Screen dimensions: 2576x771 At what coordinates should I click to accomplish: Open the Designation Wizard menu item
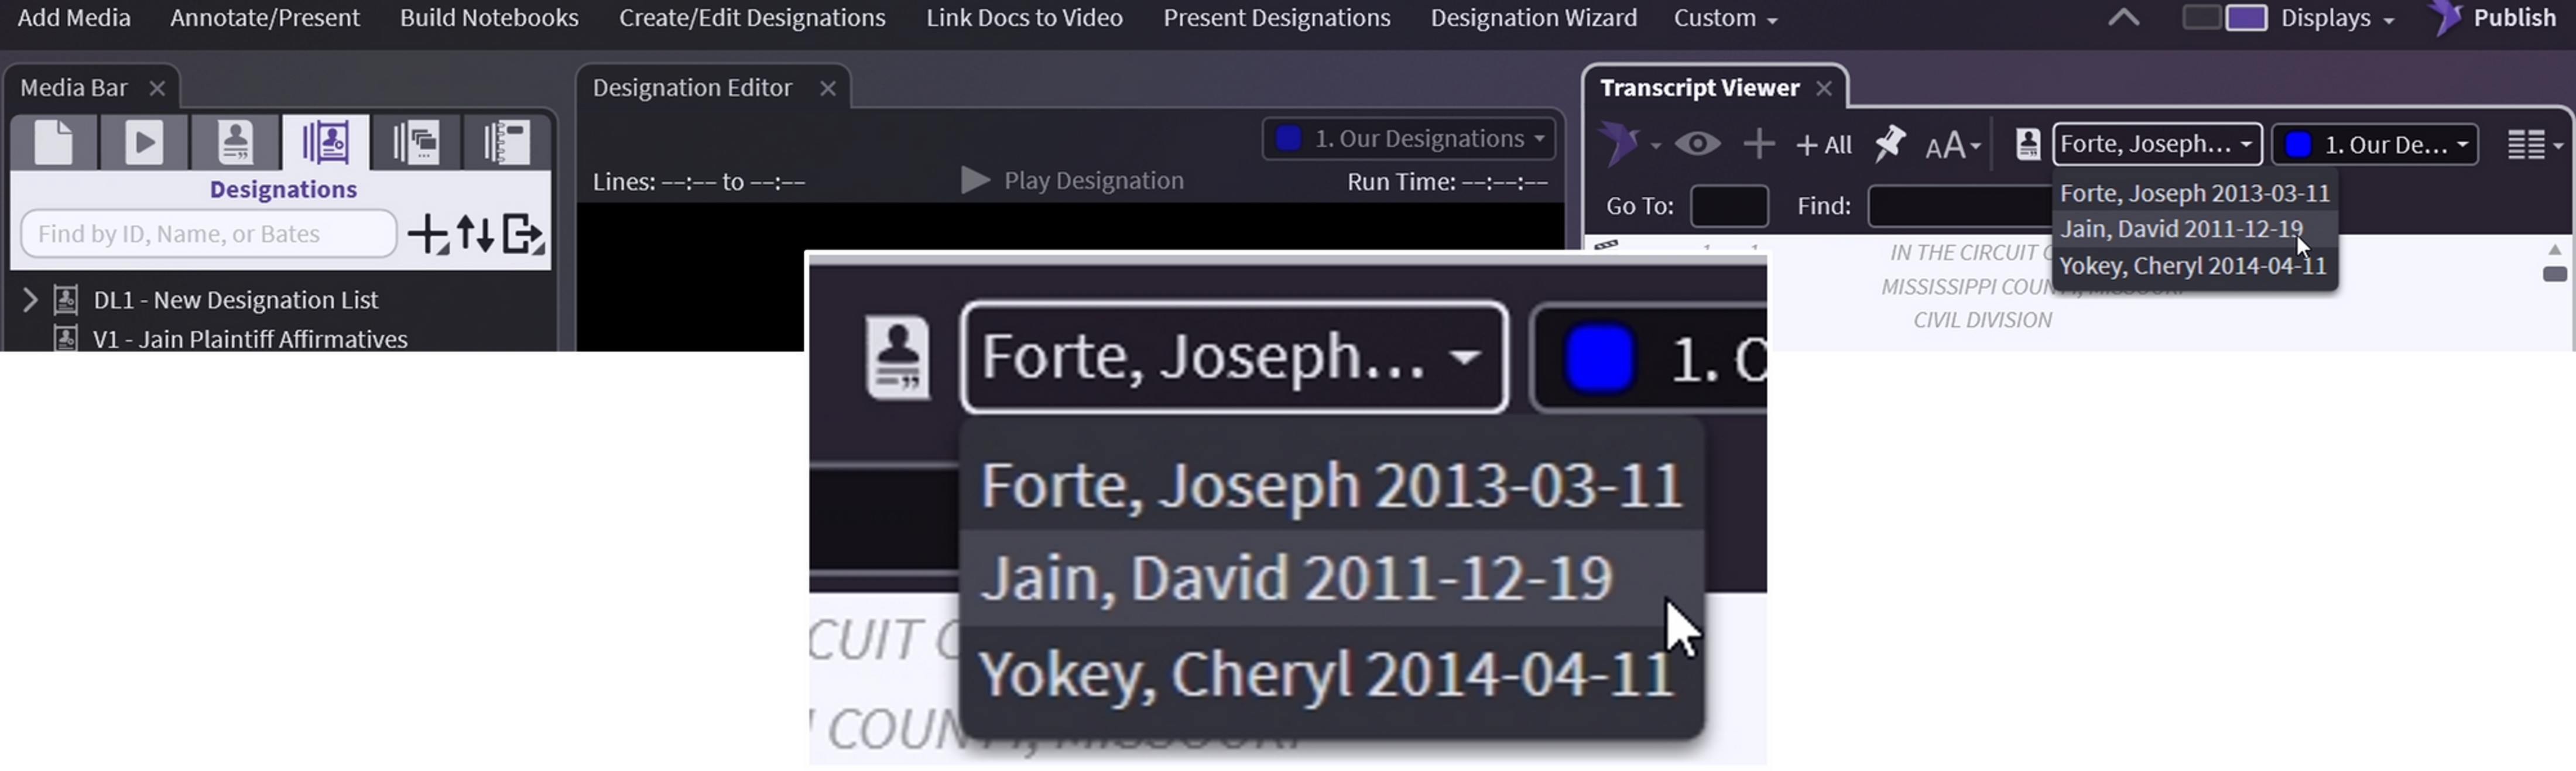click(1533, 18)
